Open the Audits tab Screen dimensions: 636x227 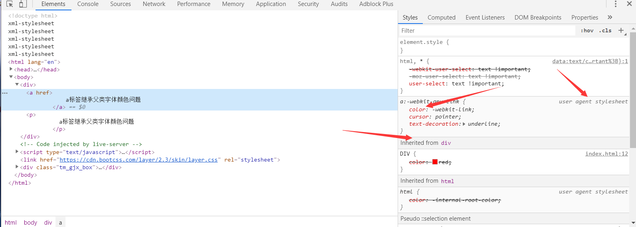pyautogui.click(x=339, y=4)
